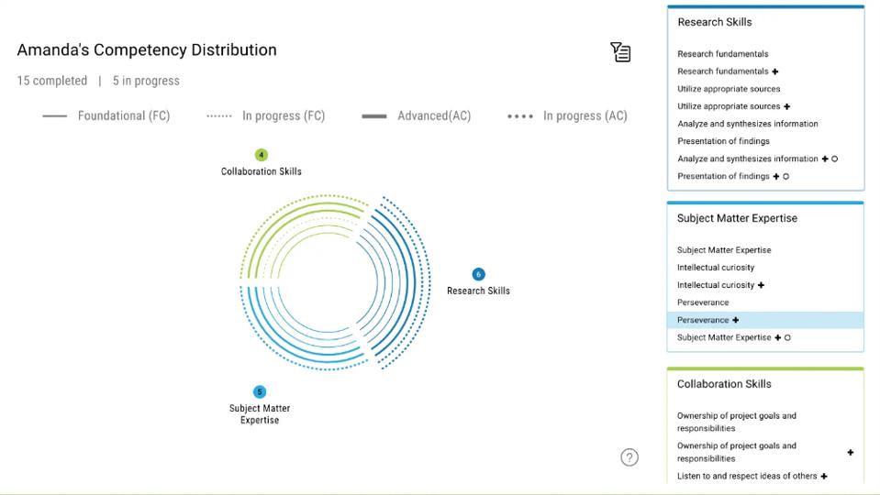The height and width of the screenshot is (495, 880).
Task: Toggle the In progress (FC) legend item
Action: [x=266, y=116]
